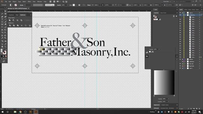Screen dimensions: 203x114
Task: Open the Graphic Styles tab
Action: click(x=165, y=105)
